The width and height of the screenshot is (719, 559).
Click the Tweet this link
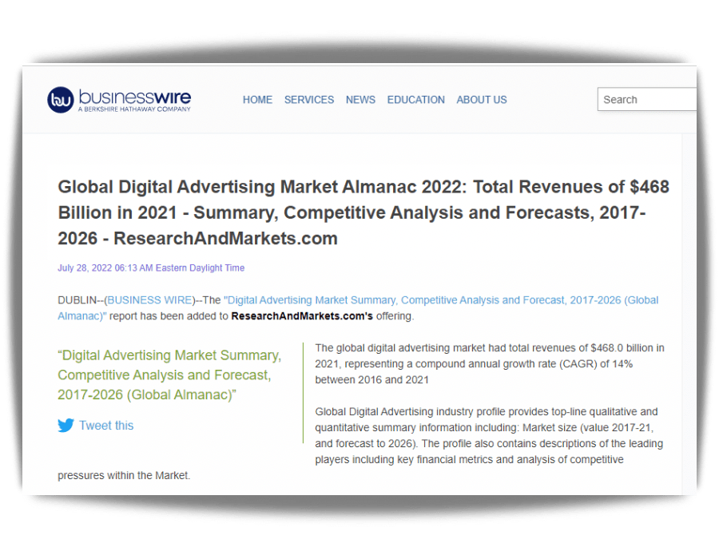tap(106, 426)
